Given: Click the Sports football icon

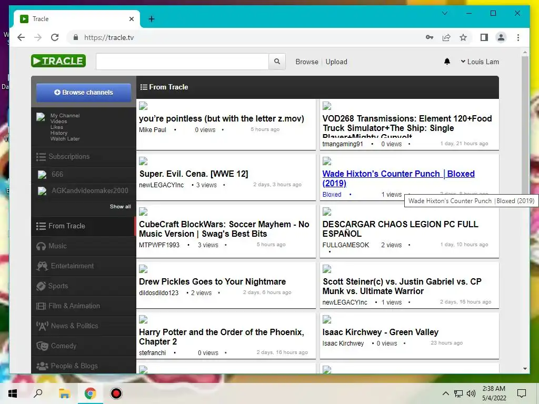Looking at the screenshot, I should [41, 286].
